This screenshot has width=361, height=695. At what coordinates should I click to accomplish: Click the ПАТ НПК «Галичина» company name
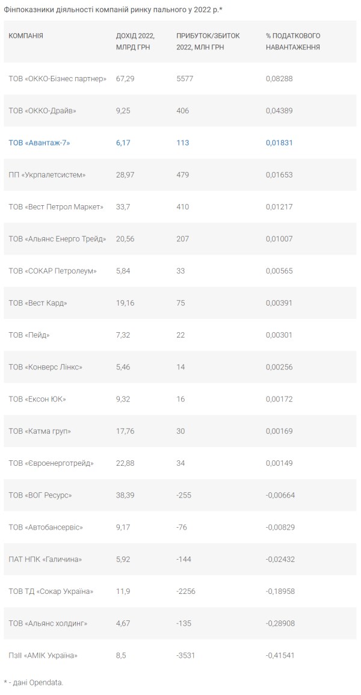click(x=45, y=559)
